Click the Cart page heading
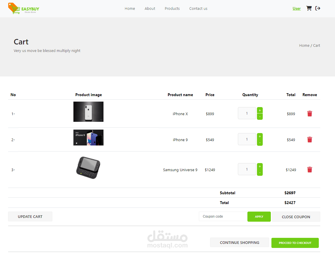Viewport: 335px width, 254px height. point(21,42)
